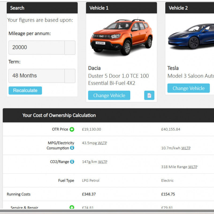Screen dimensions: 214x214
Task: Click the Tesla brand name
Action: click(x=173, y=68)
